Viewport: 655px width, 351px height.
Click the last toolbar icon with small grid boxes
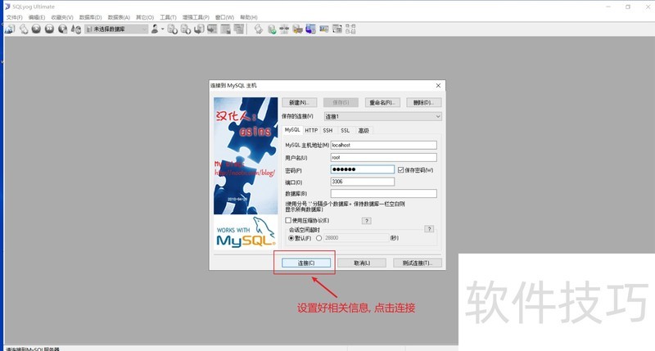350,29
